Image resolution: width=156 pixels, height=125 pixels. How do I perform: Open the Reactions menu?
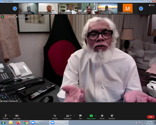pyautogui.click(x=112, y=116)
